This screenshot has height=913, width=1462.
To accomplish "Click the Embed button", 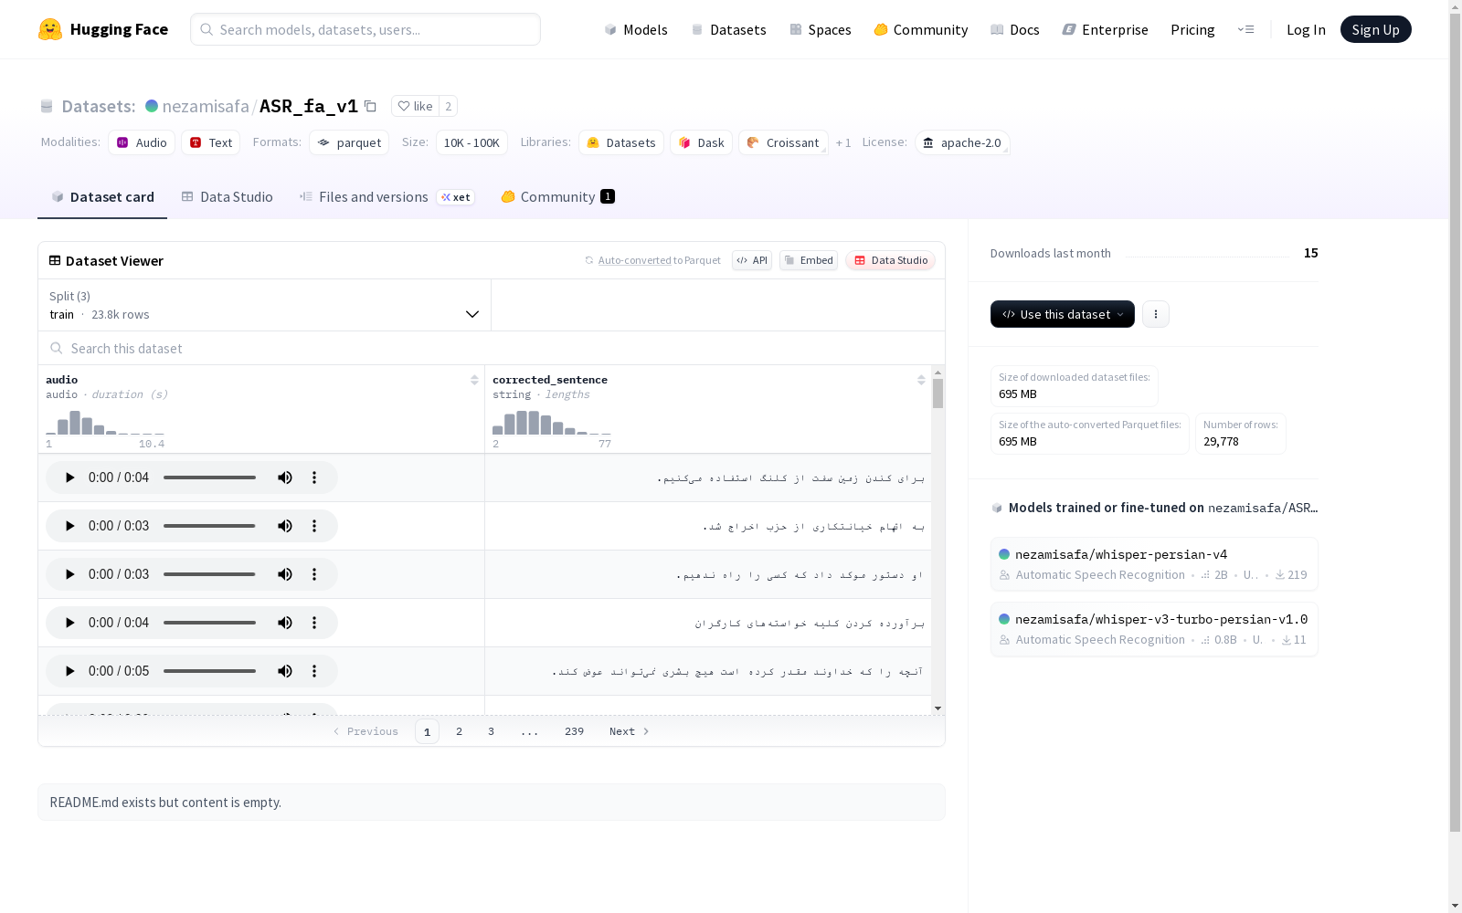I will (x=809, y=260).
